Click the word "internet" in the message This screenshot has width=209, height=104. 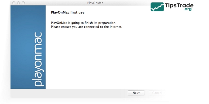[x=115, y=27]
